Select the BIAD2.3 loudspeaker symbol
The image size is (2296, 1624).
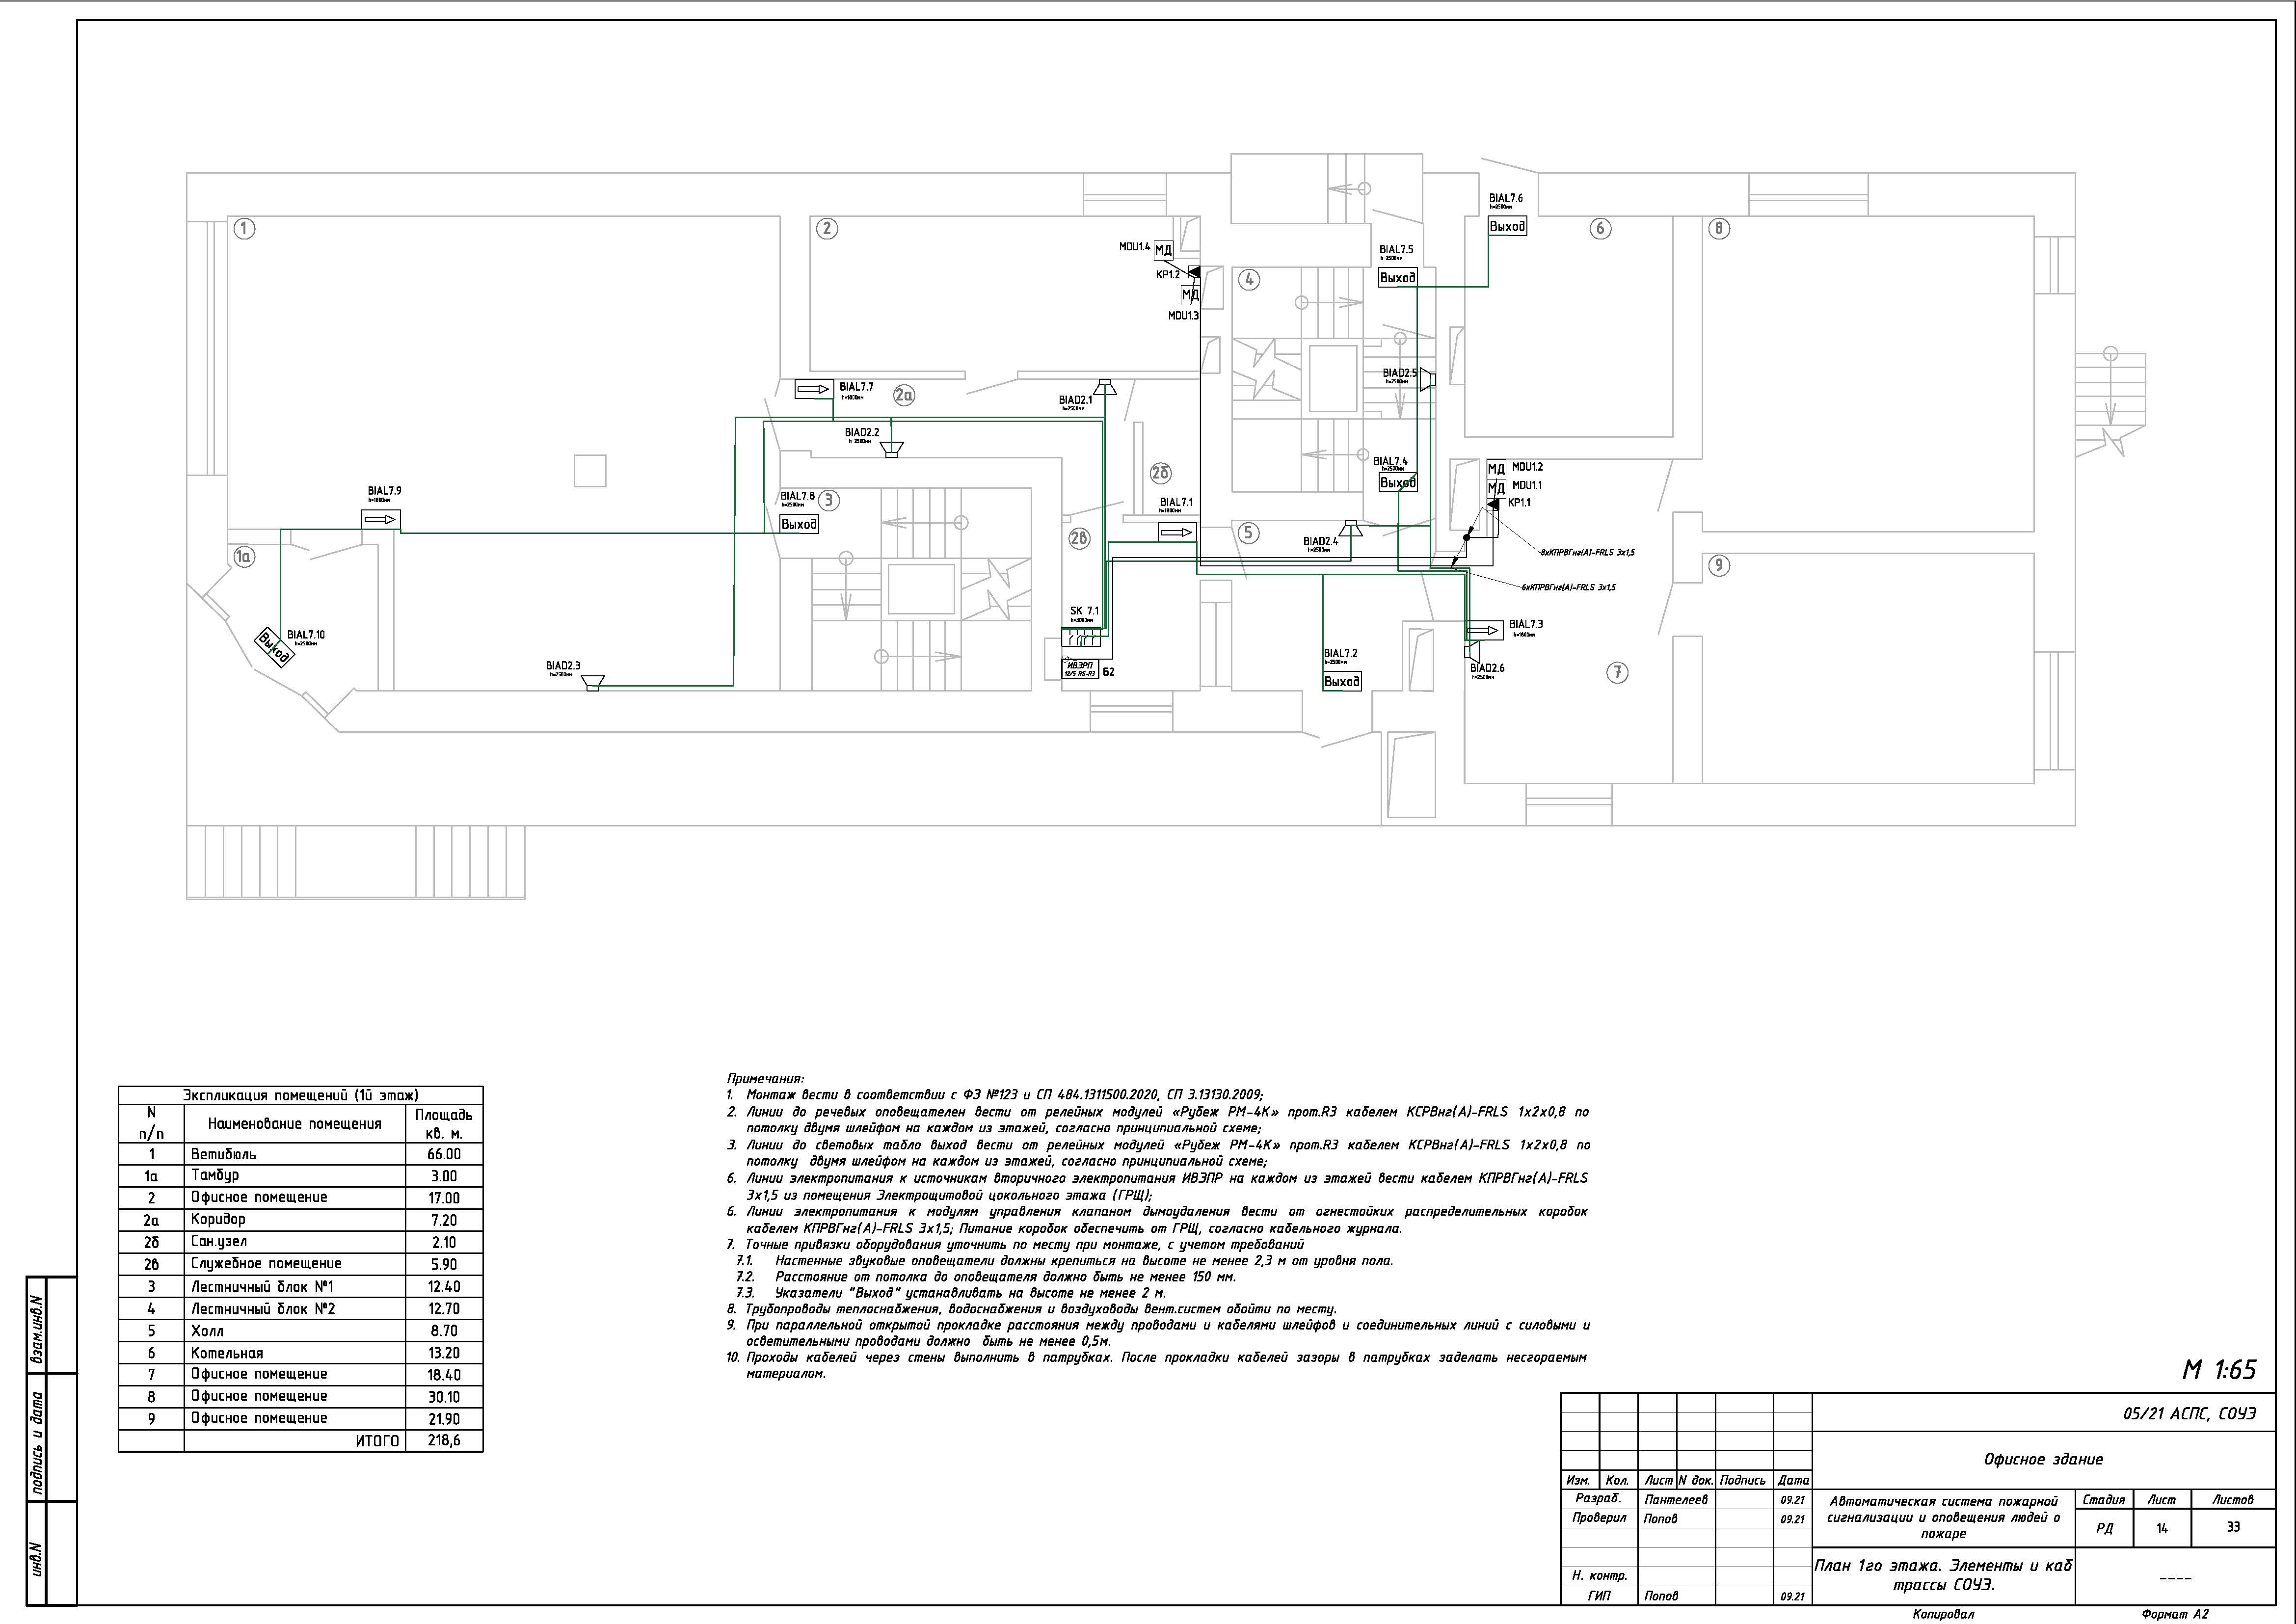click(x=594, y=684)
